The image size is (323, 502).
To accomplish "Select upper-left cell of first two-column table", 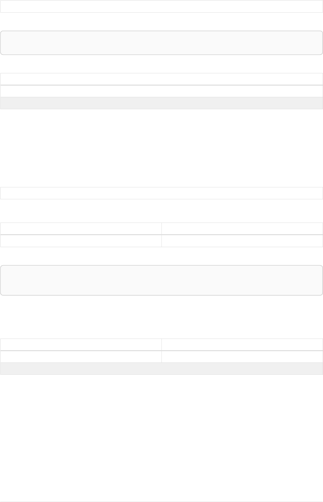I will [x=81, y=229].
